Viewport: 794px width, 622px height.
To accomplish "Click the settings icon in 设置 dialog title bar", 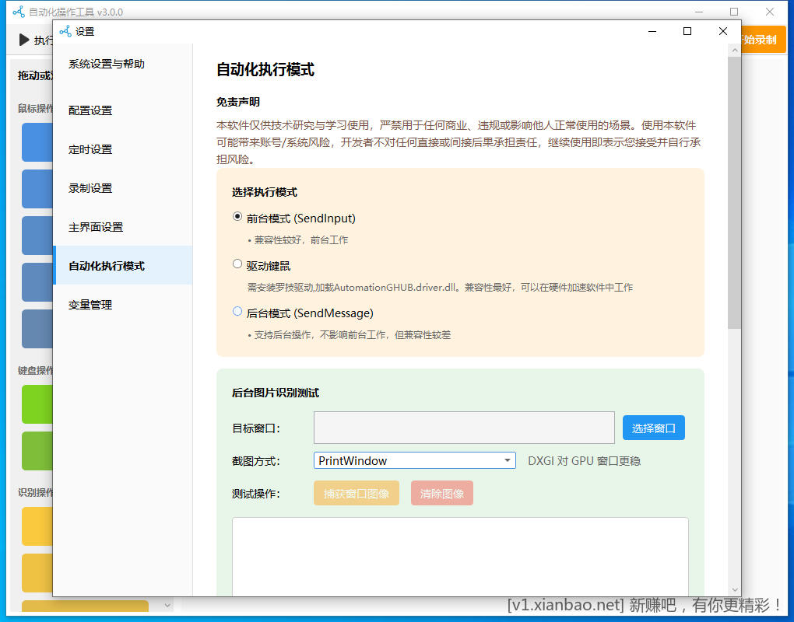I will (64, 31).
